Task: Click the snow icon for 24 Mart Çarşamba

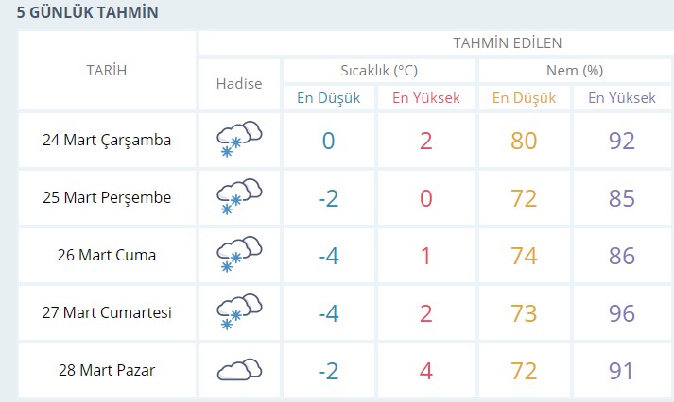Action: coord(239,139)
